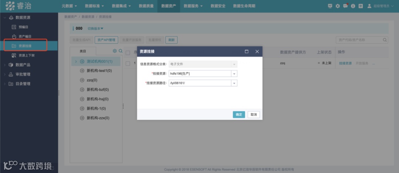The width and height of the screenshot is (399, 173).
Task: Go to 数据安全 menu item
Action: (218, 6)
